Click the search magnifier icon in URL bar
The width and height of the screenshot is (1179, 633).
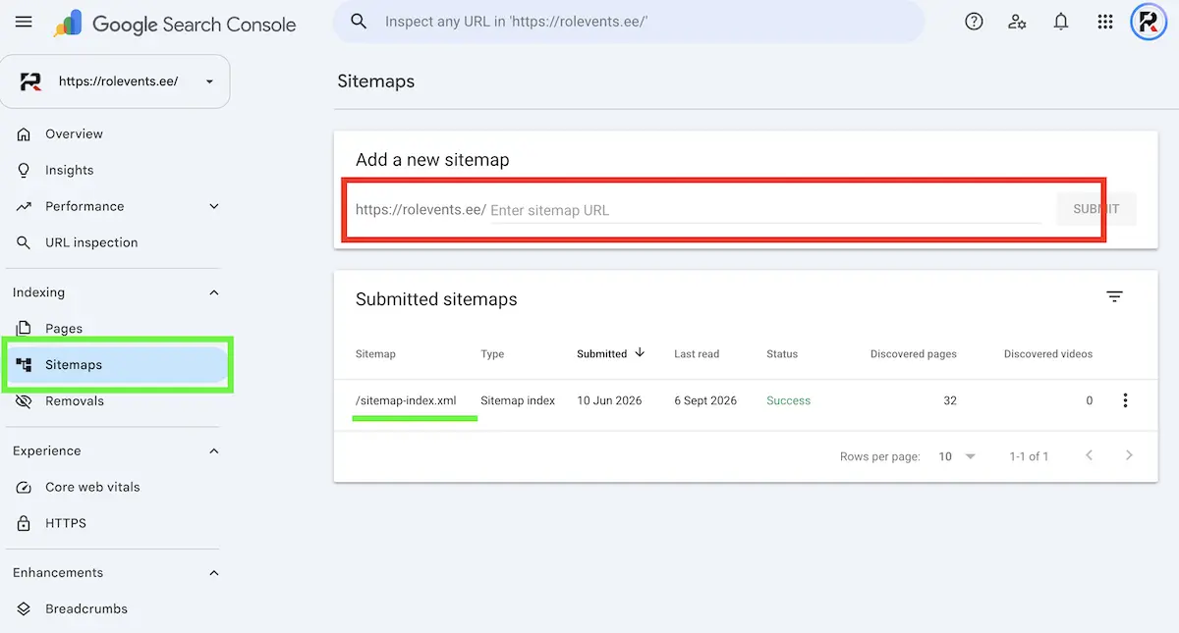click(359, 22)
